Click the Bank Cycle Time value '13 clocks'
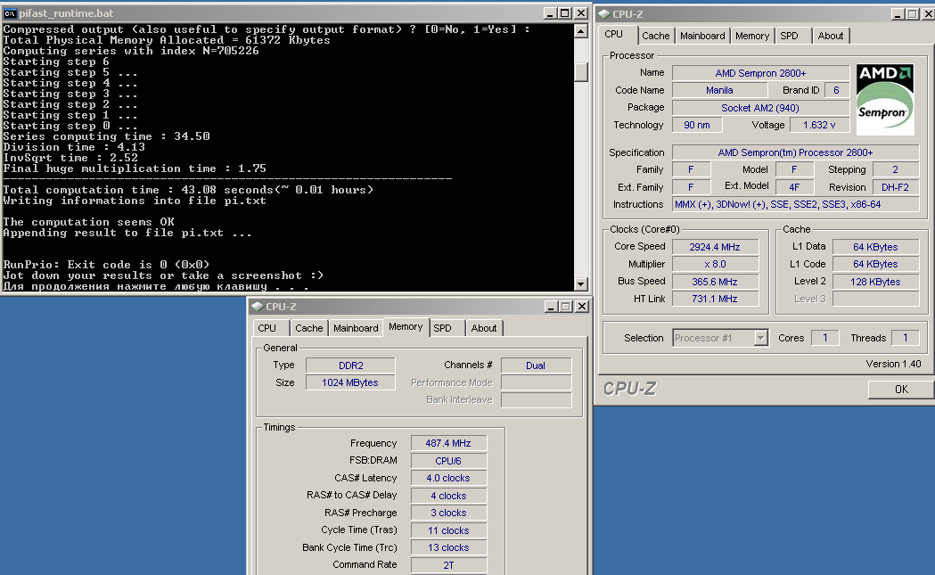935x575 pixels. click(x=448, y=547)
